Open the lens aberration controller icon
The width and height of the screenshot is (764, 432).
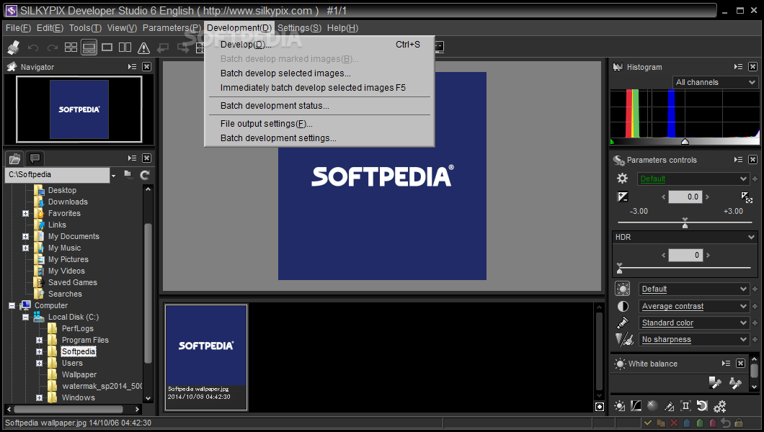pyautogui.click(x=685, y=406)
